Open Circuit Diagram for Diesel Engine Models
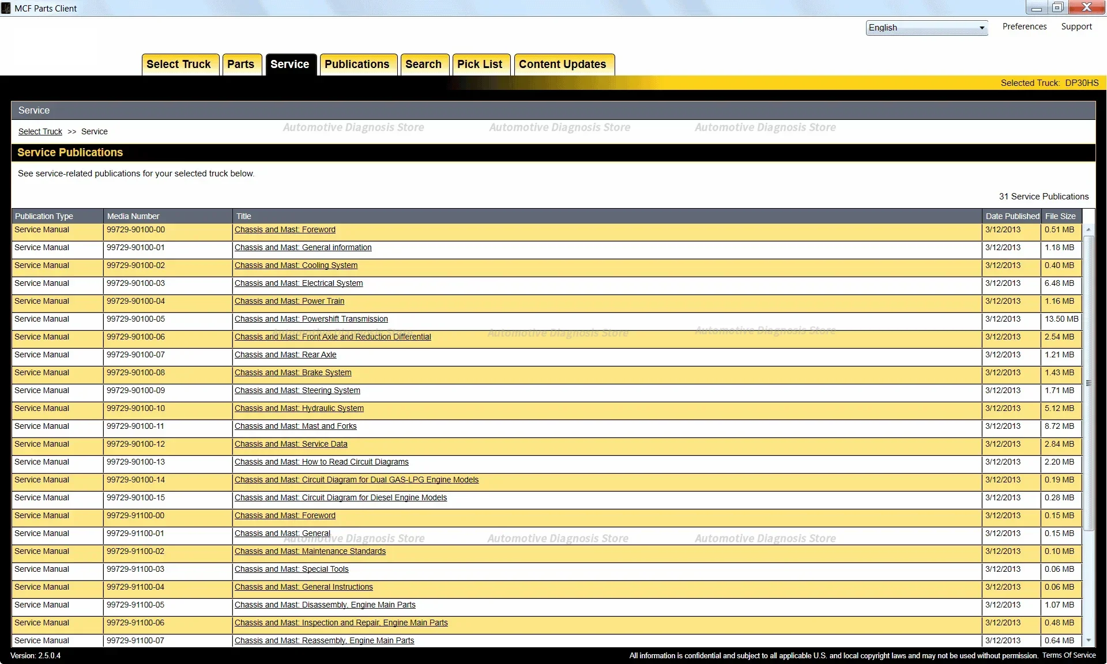The height and width of the screenshot is (664, 1107). [340, 498]
